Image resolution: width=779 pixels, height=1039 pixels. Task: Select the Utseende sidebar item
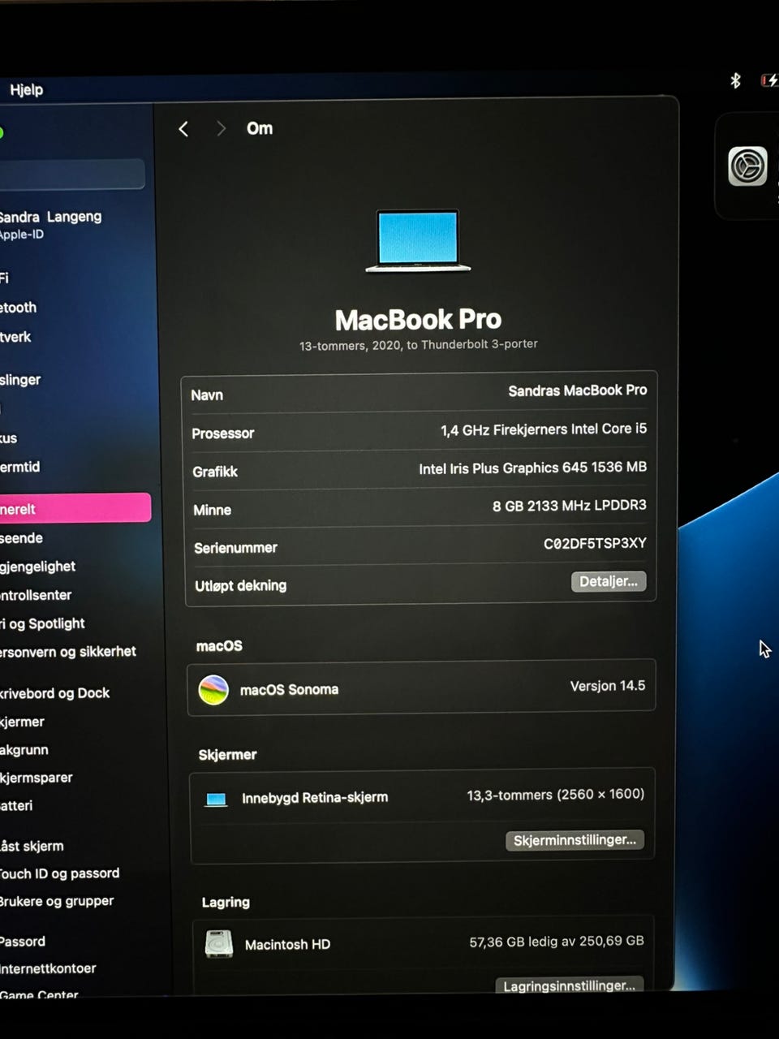(x=21, y=538)
